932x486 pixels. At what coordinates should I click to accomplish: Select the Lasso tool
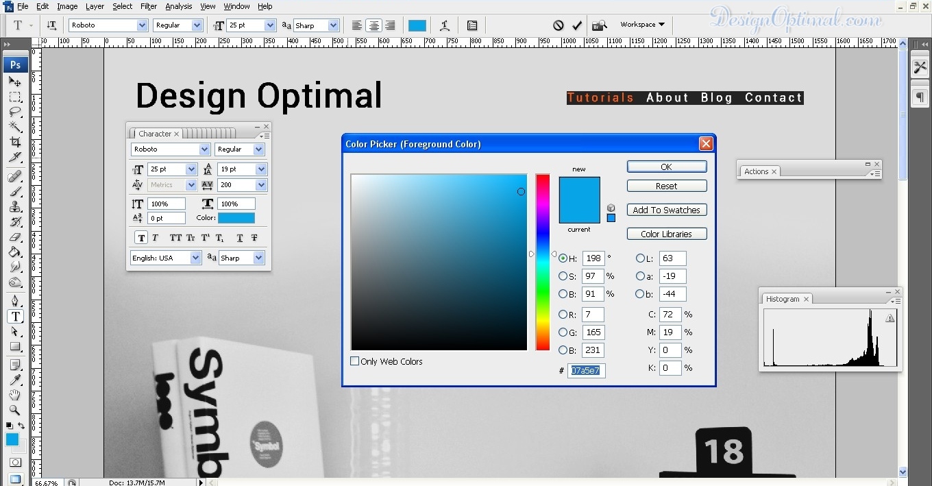click(x=15, y=112)
